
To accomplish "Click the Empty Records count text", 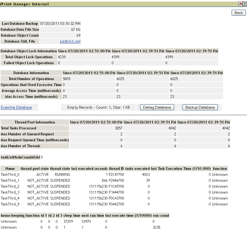I will tap(99, 107).
